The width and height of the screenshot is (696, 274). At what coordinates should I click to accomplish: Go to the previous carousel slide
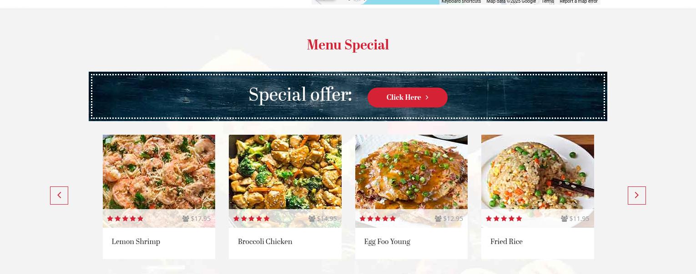tap(59, 196)
